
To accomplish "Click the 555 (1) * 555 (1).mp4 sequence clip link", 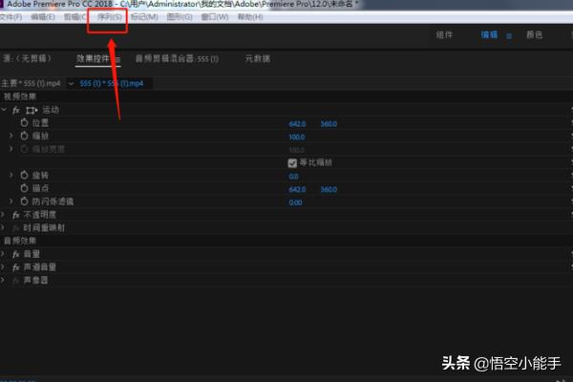I will [x=112, y=84].
